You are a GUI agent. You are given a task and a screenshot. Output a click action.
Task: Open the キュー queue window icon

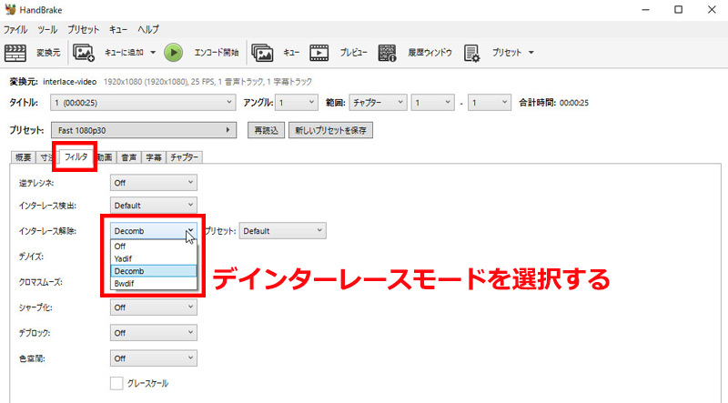[x=262, y=52]
